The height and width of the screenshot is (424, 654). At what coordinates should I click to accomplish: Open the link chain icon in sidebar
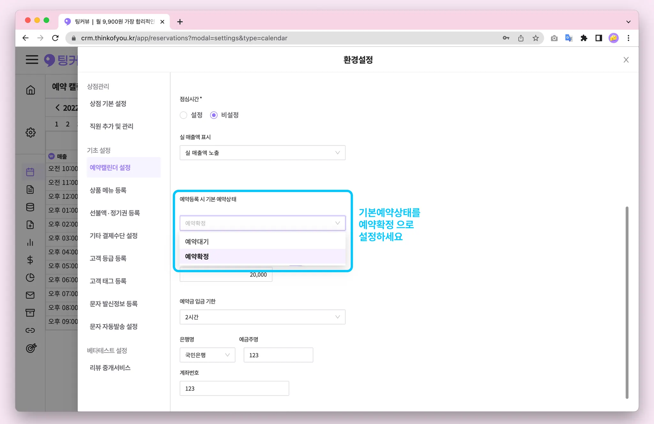point(30,330)
